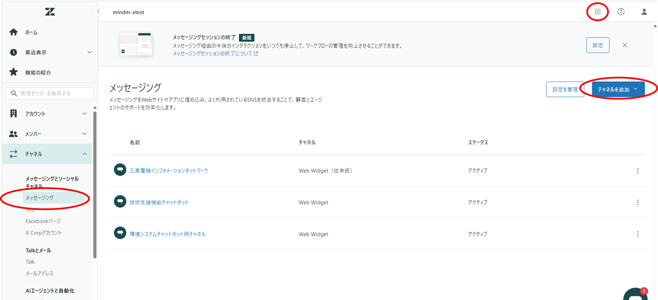Click the help question mark icon
The height and width of the screenshot is (300, 658).
click(x=621, y=12)
